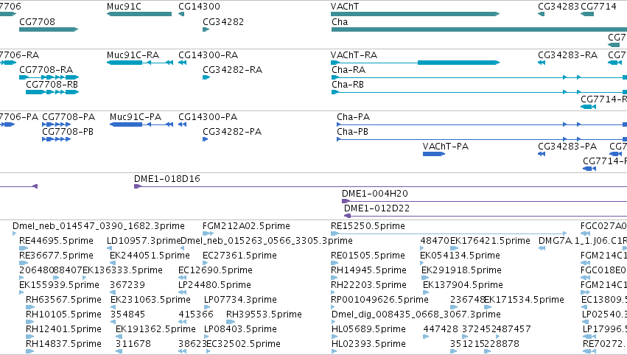Select the CG34282 gene label
Image resolution: width=627 pixels, height=355 pixels.
(223, 21)
